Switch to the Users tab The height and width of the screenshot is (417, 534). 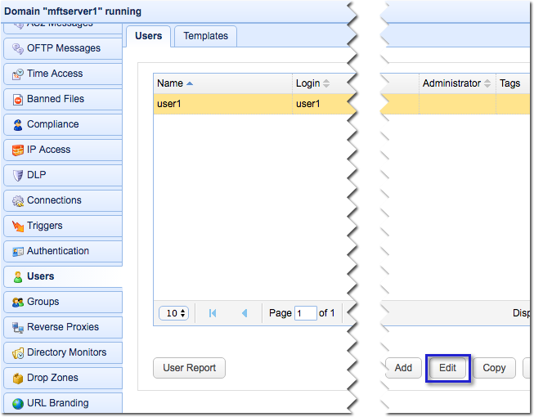pos(149,36)
